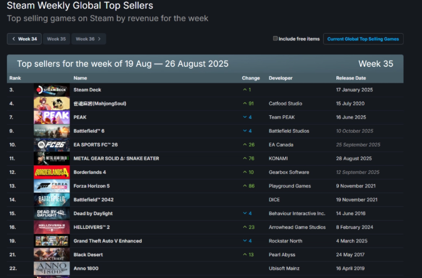Click developer Catfood Studio
This screenshot has width=422, height=278.
point(285,103)
